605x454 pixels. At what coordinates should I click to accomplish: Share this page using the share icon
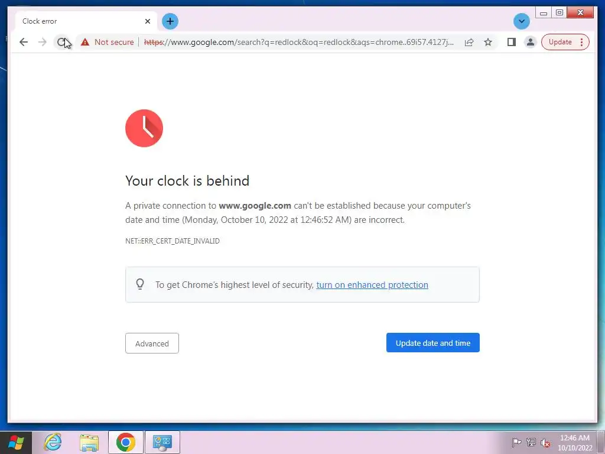469,42
